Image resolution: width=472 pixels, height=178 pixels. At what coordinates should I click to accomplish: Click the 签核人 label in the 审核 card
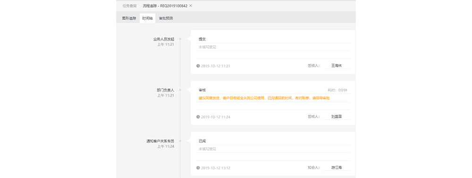pos(314,116)
